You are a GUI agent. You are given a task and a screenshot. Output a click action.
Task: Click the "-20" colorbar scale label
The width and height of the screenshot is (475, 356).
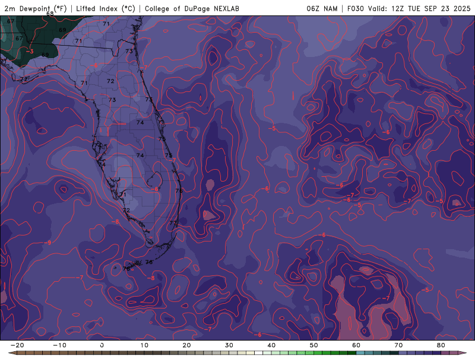[17, 345]
